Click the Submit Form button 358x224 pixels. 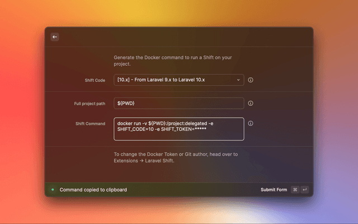[274, 190]
